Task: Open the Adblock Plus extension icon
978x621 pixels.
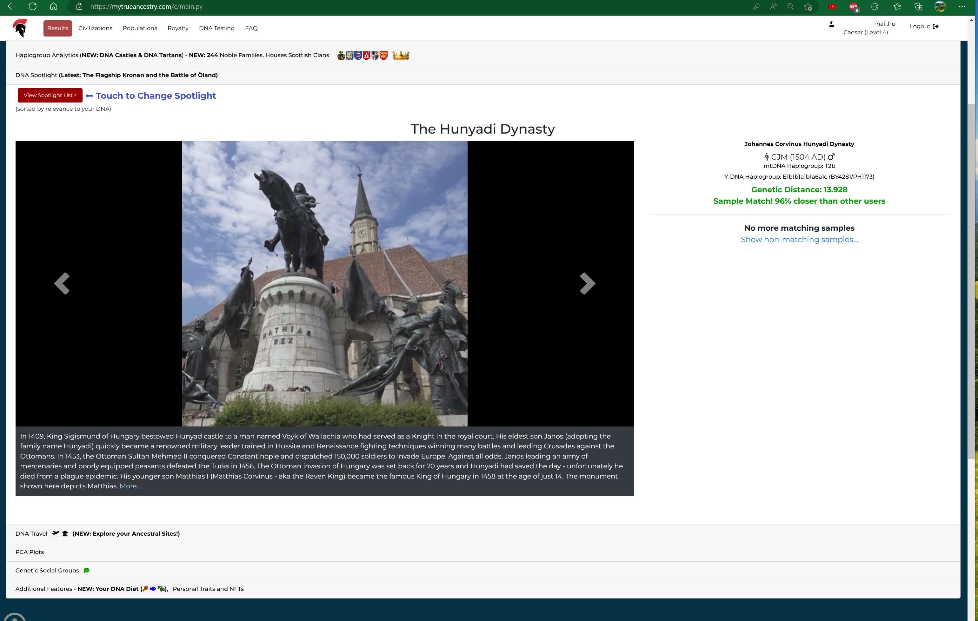Action: pyautogui.click(x=853, y=7)
